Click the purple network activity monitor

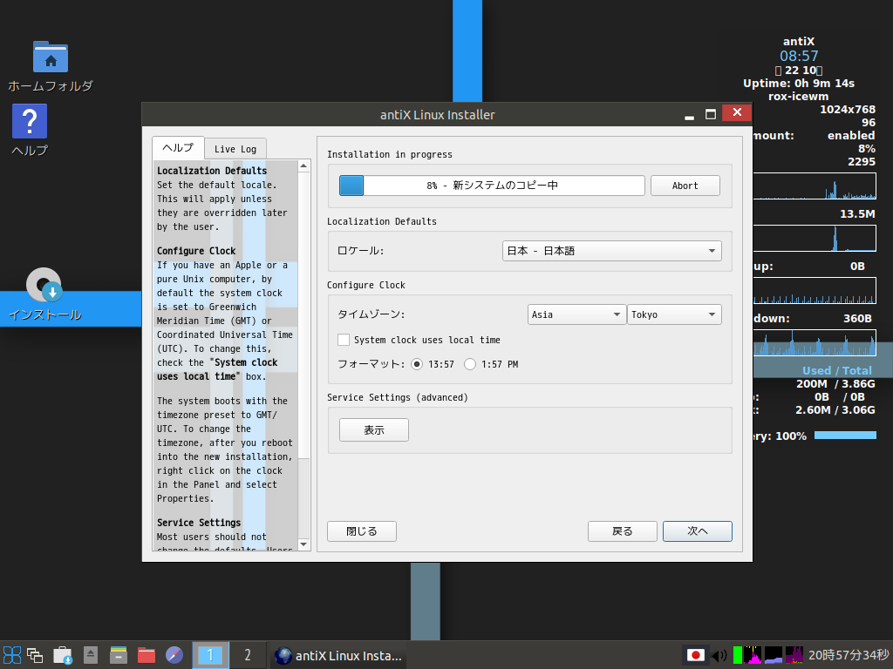tap(794, 655)
